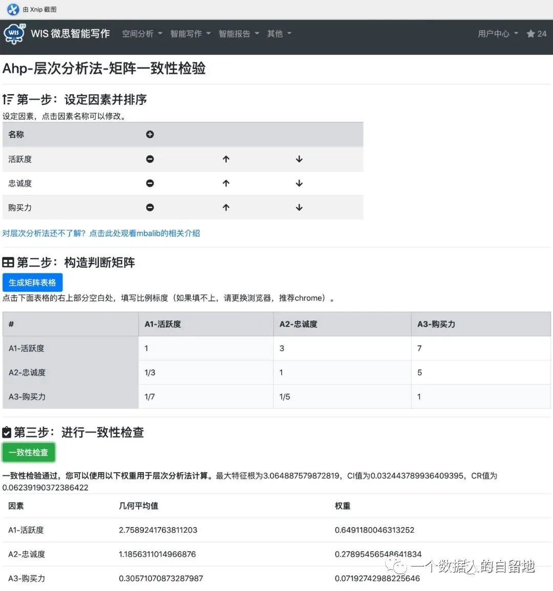Move 忠诚度 down using the down arrow
The height and width of the screenshot is (591, 553).
tap(299, 183)
